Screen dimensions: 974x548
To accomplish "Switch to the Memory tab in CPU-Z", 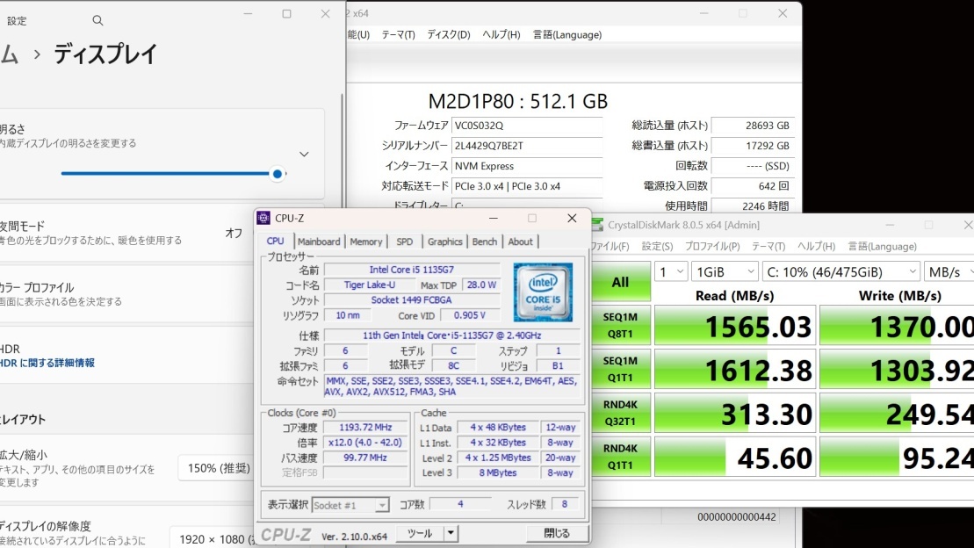I will (366, 242).
